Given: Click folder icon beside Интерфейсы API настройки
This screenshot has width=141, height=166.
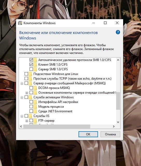Looking at the screenshot, I should pyautogui.click(x=35, y=102).
